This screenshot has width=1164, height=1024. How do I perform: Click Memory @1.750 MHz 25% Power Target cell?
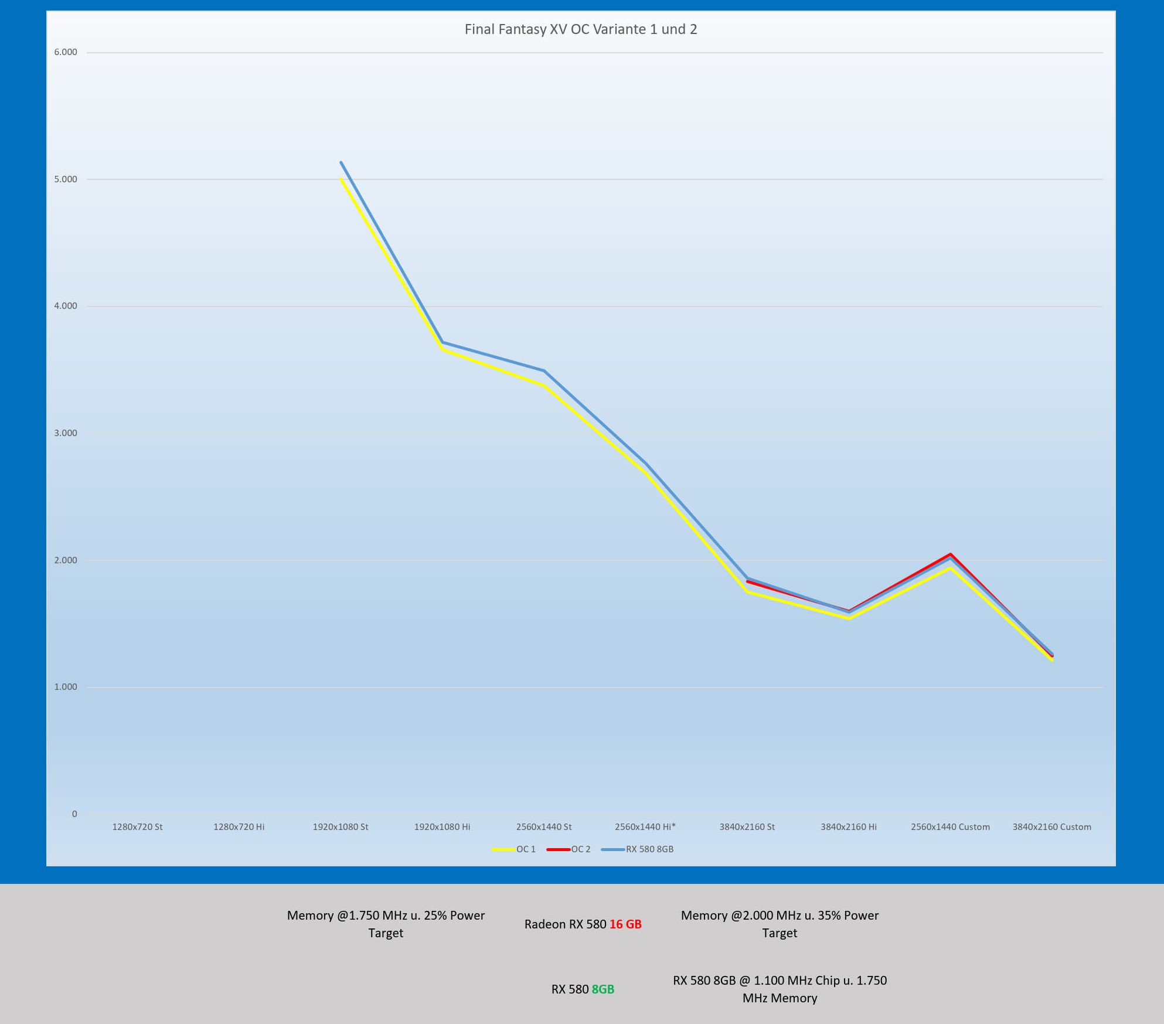(386, 924)
